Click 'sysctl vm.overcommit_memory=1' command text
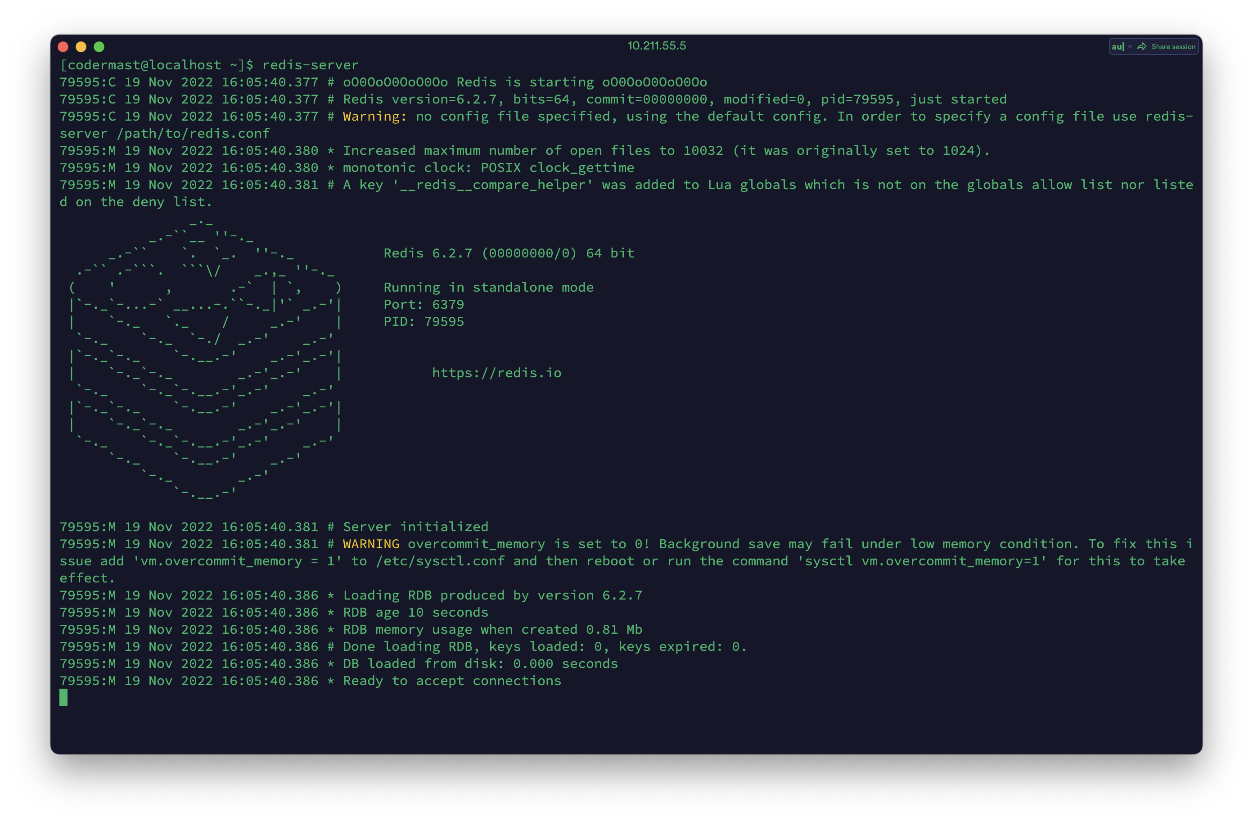The height and width of the screenshot is (821, 1253). point(922,561)
